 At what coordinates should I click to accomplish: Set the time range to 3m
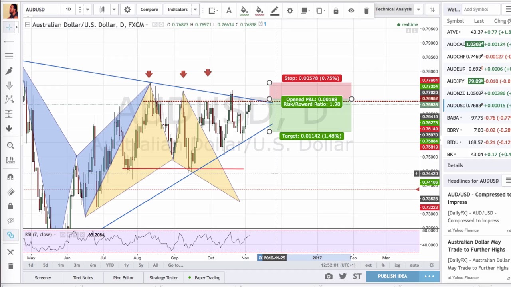pos(77,265)
